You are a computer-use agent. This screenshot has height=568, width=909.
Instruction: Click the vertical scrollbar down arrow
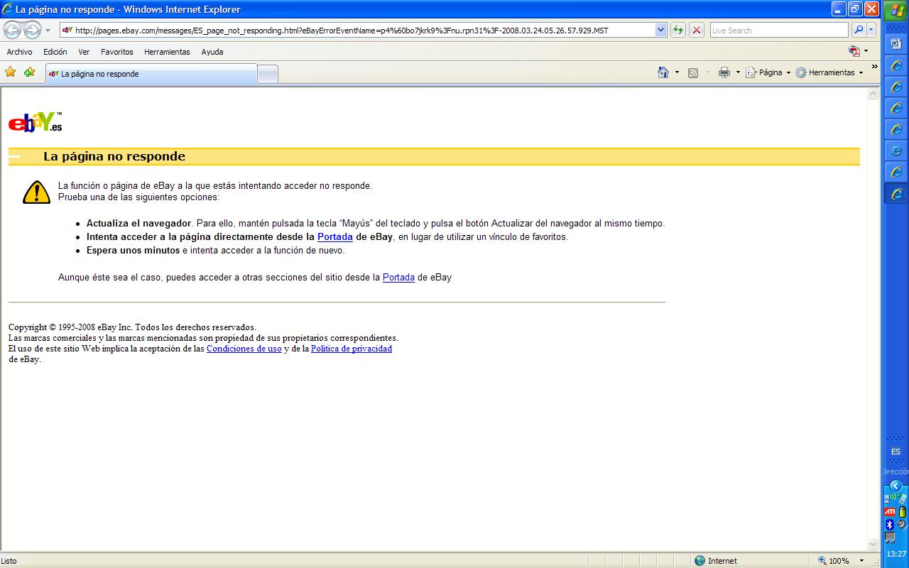coord(873,545)
